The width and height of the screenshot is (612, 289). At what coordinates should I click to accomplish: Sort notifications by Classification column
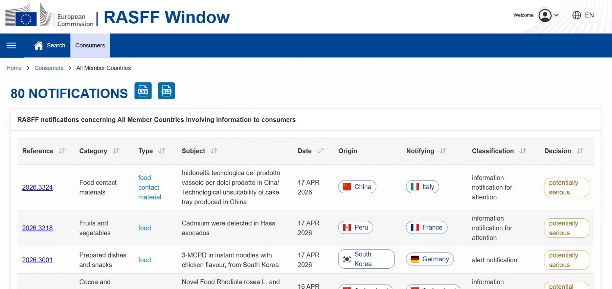click(x=523, y=151)
